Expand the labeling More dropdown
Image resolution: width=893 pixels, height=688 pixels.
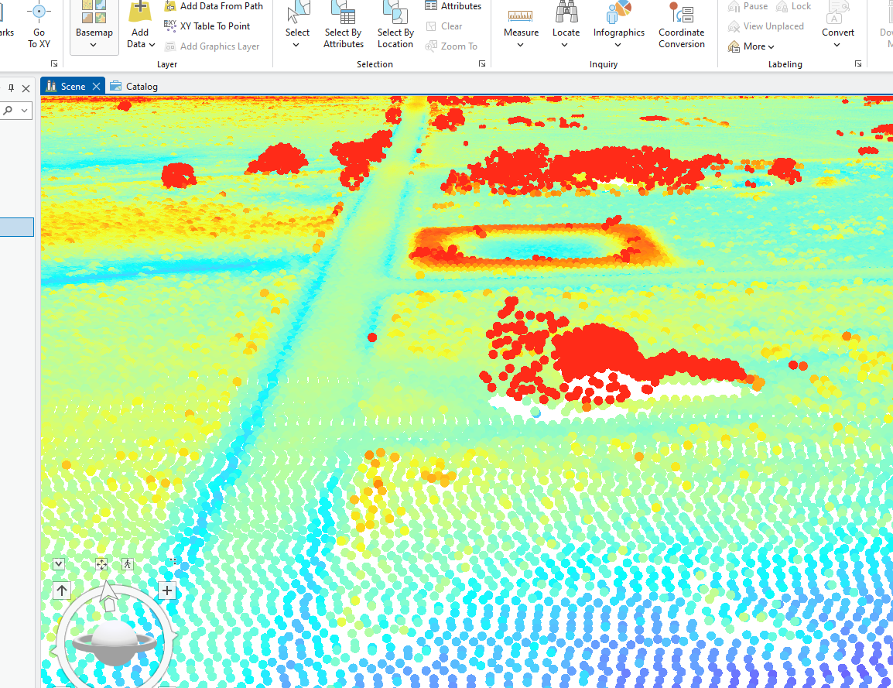[751, 46]
